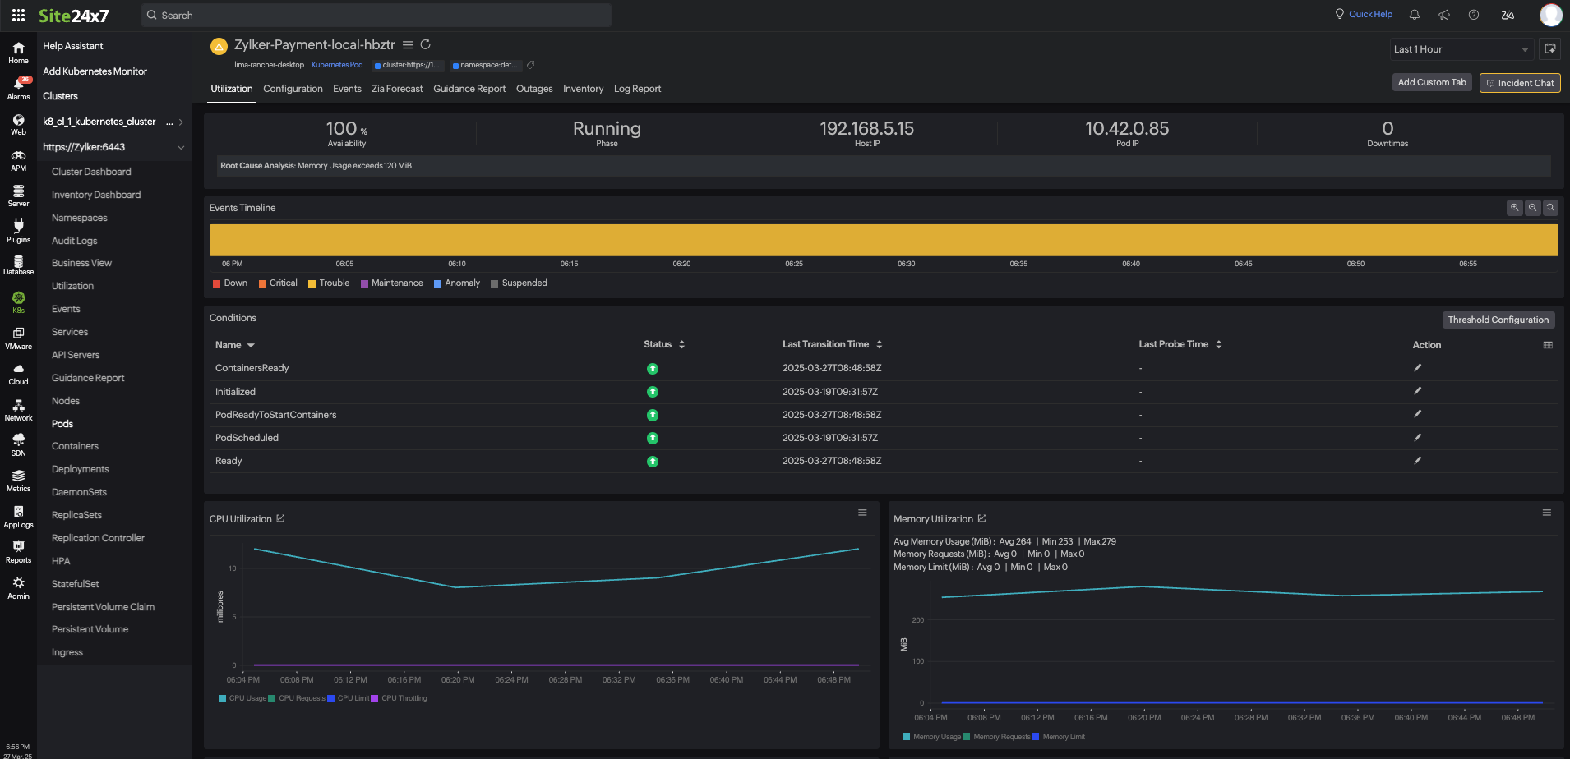Click the Threshold Configuration button
The image size is (1570, 759).
click(1498, 320)
